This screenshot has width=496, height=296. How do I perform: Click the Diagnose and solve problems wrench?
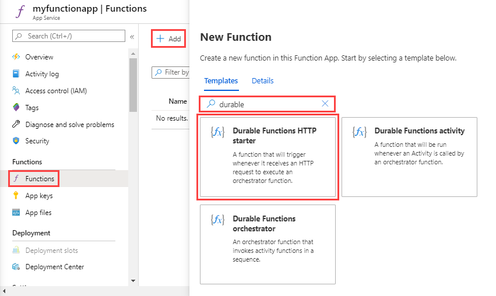tap(16, 125)
